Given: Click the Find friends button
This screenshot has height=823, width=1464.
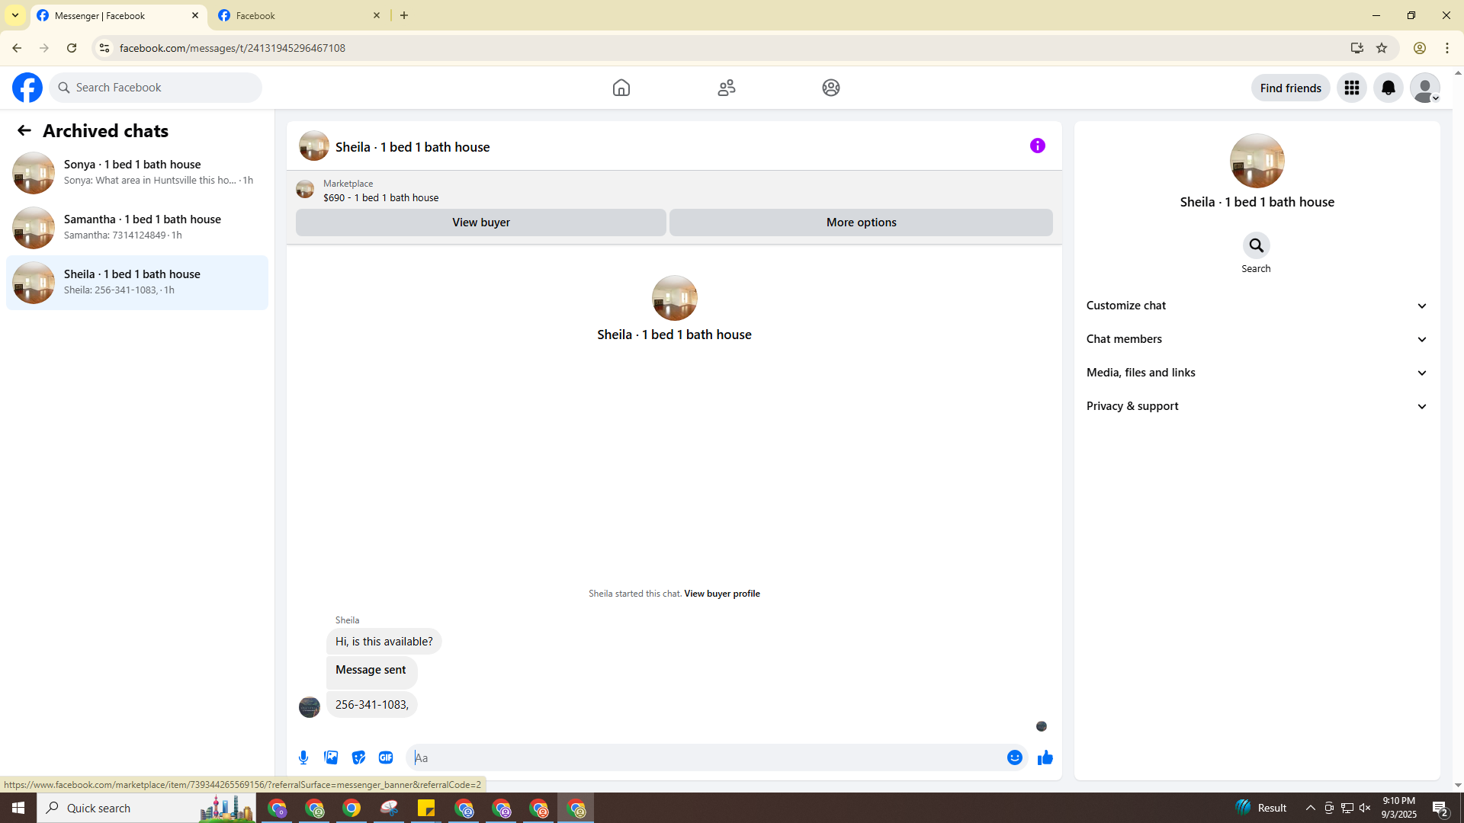Looking at the screenshot, I should click(1291, 88).
